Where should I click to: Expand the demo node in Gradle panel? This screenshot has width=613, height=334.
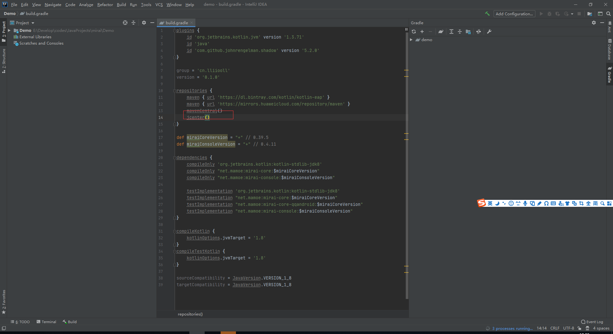tap(411, 40)
